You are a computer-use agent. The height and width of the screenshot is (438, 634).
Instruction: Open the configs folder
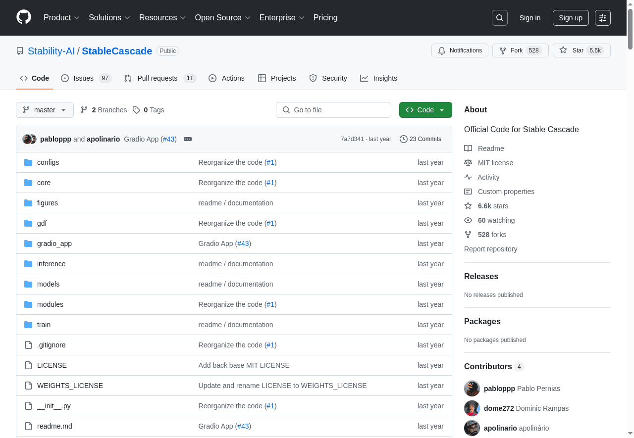pos(48,162)
